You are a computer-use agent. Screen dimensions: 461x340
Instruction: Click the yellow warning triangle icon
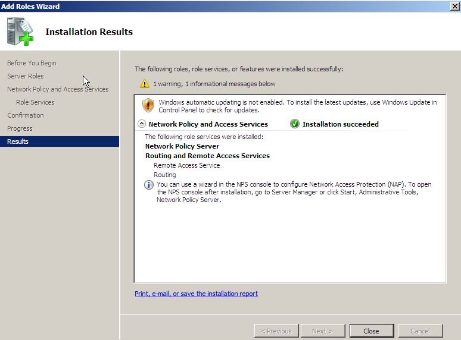144,84
